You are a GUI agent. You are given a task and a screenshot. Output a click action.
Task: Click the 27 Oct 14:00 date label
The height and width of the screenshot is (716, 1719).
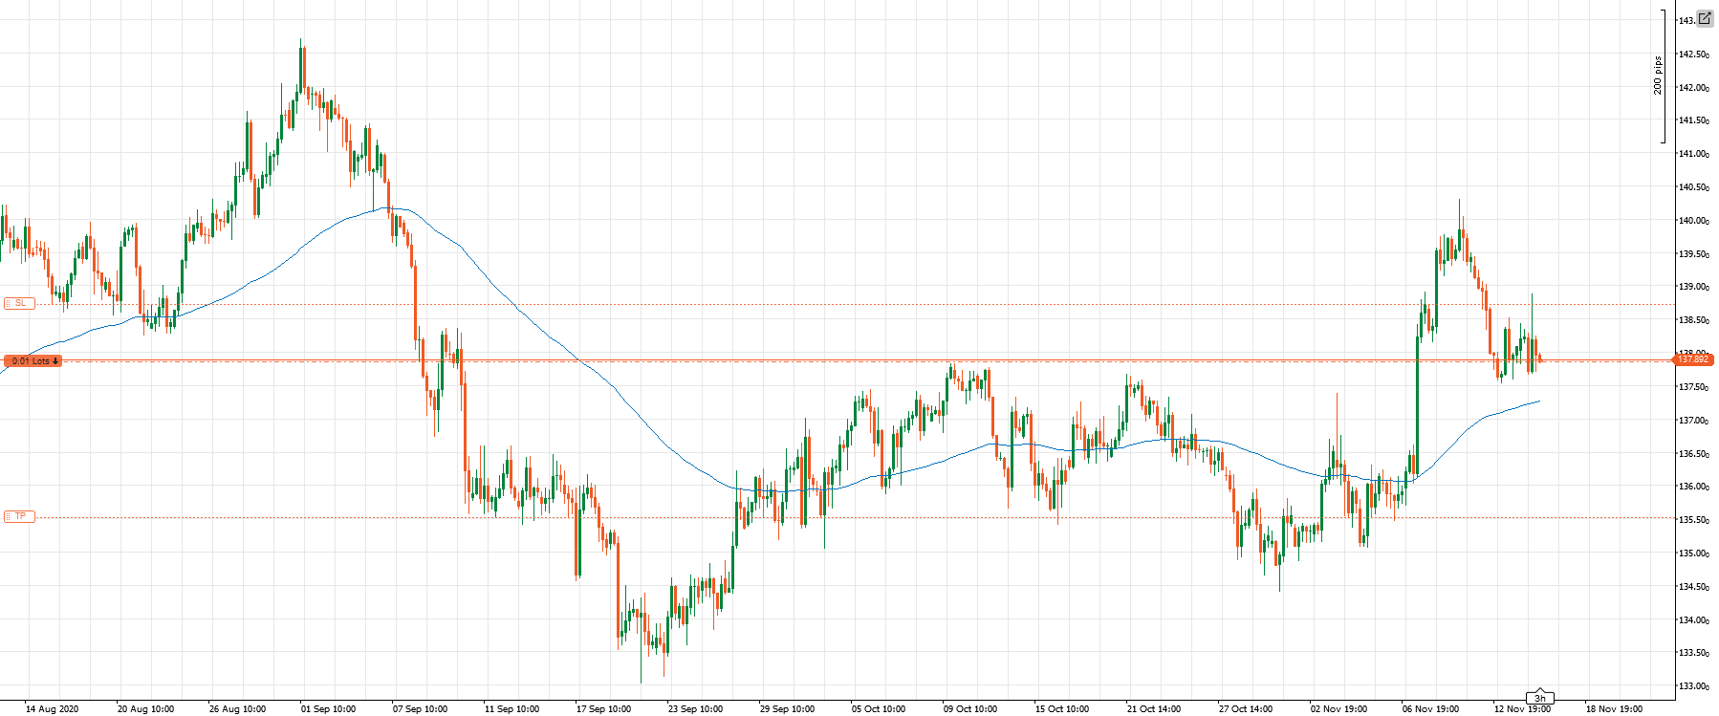pos(1246,709)
